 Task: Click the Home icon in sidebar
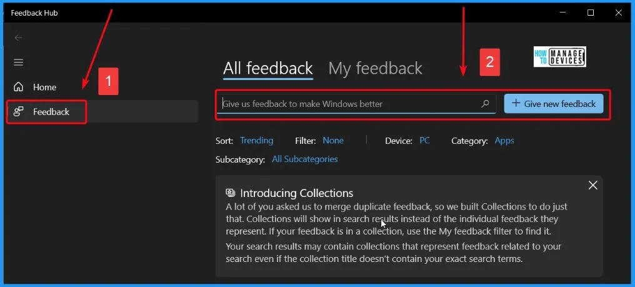coord(18,87)
